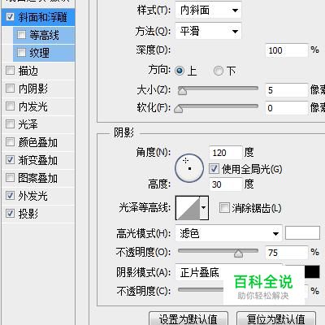Click the 高度 field showing 30
Image resolution: width=325 pixels, height=325 pixels.
[226, 184]
